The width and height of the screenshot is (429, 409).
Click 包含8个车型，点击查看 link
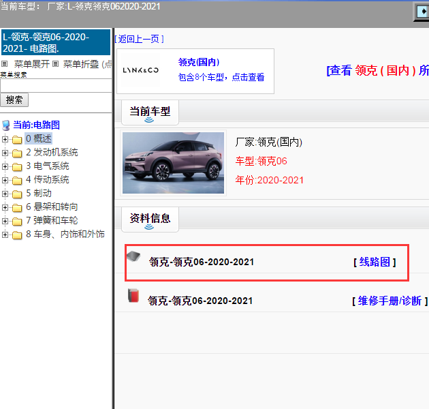coord(221,77)
